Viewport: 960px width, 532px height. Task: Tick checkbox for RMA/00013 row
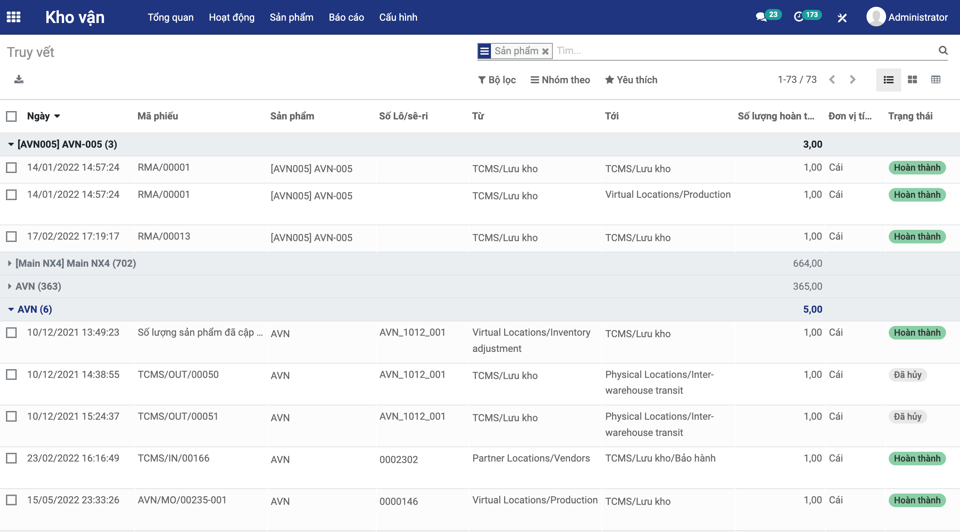tap(12, 236)
